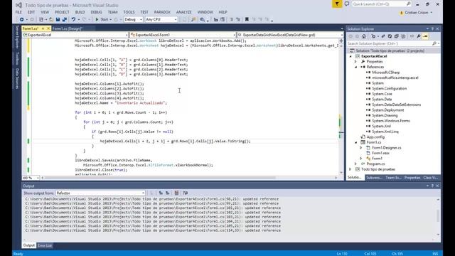Select Form1.Designer.cs in Solution Explorer
Image resolution: width=455 pixels, height=256 pixels.
(387, 148)
